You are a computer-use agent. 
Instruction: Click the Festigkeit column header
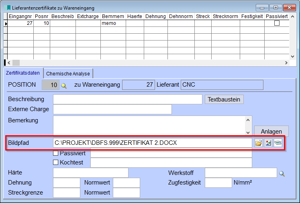(252, 16)
